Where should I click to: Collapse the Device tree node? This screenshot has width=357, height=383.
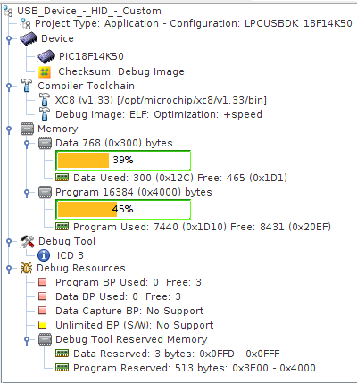9,39
